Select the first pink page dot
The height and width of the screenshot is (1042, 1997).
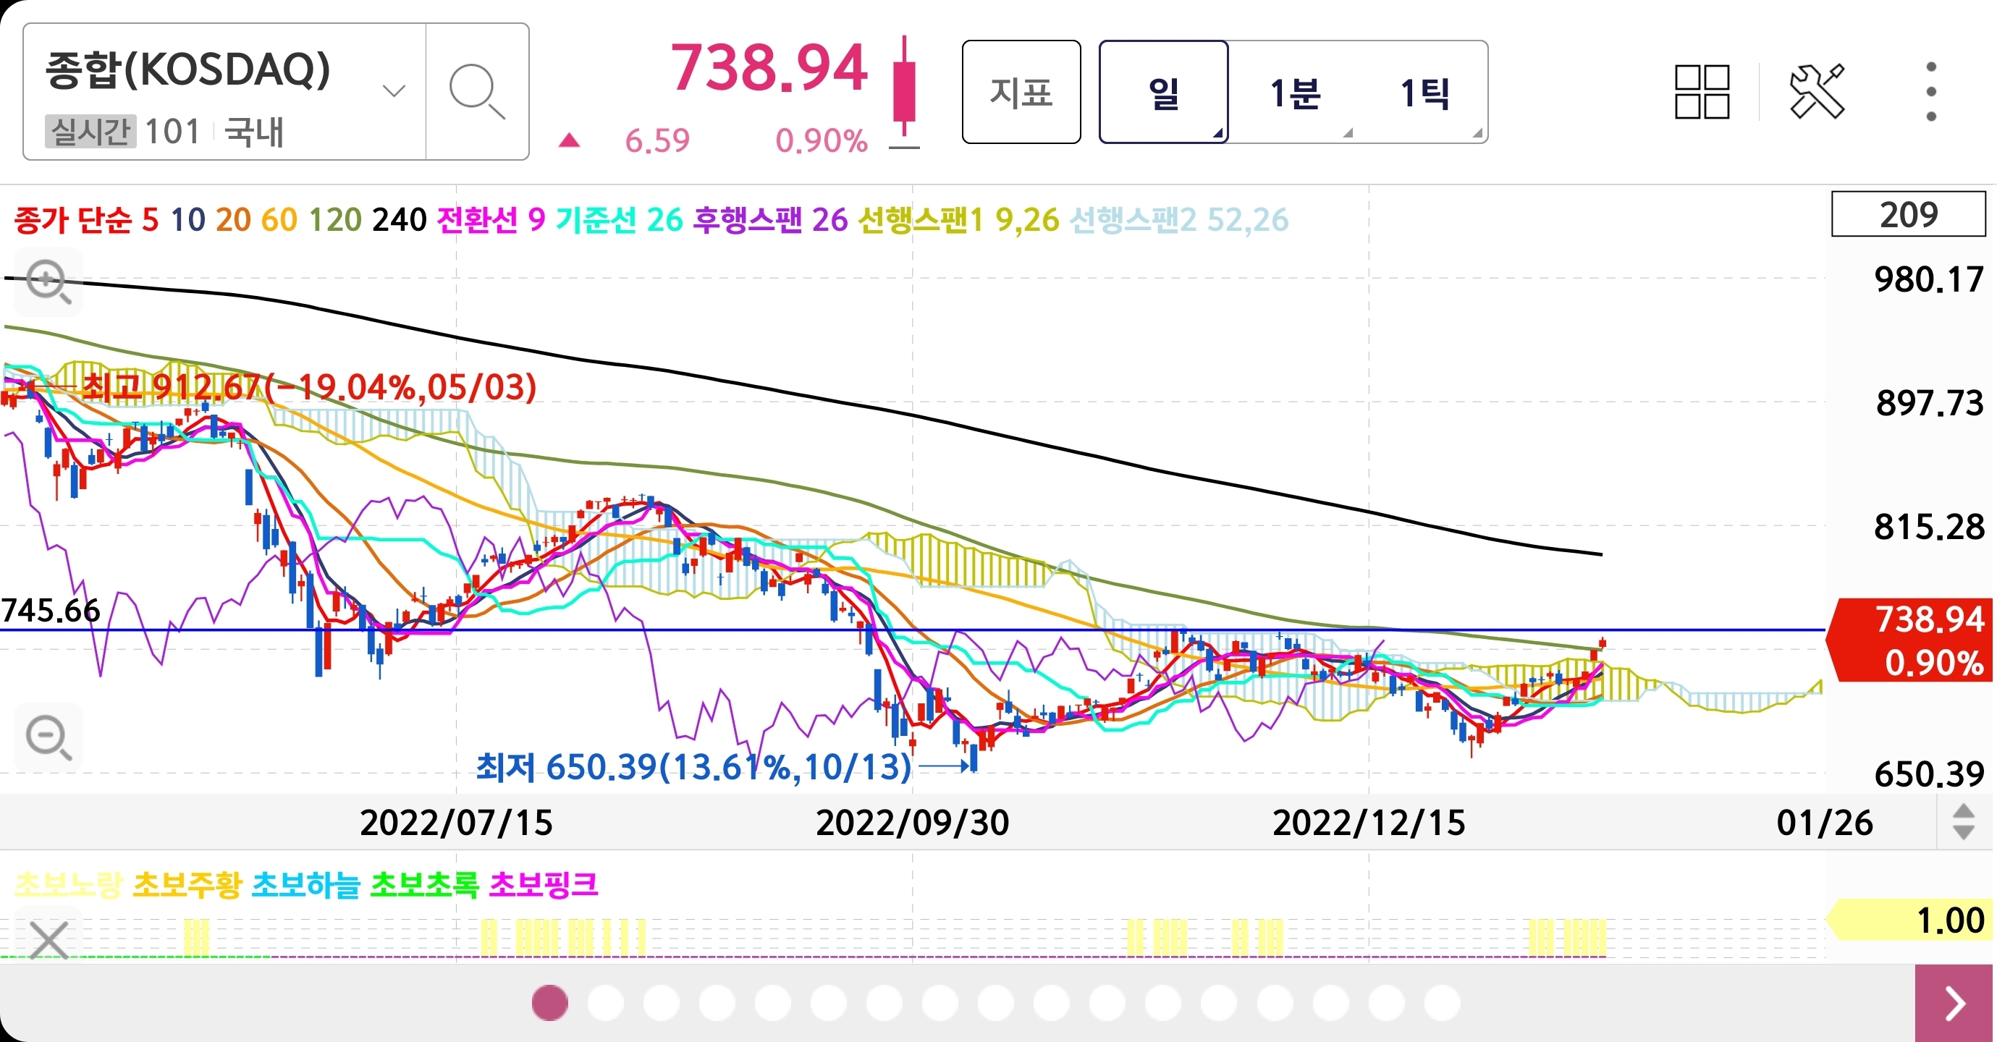point(549,1003)
